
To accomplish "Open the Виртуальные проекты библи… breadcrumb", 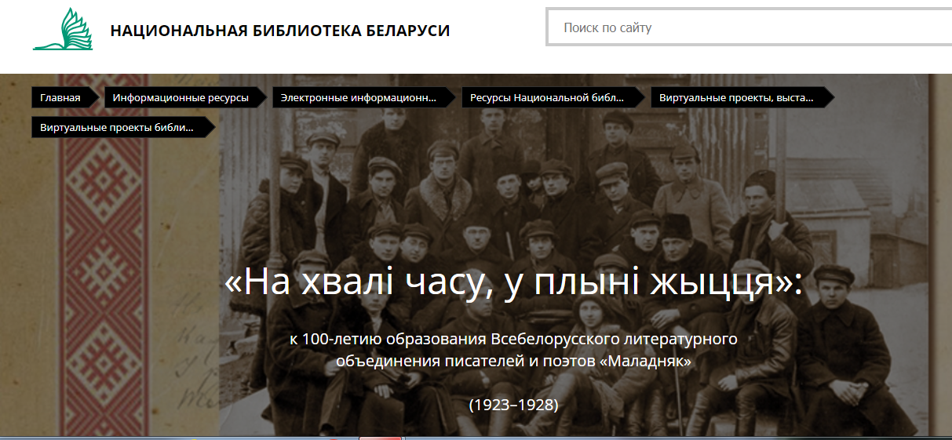I will [x=116, y=127].
